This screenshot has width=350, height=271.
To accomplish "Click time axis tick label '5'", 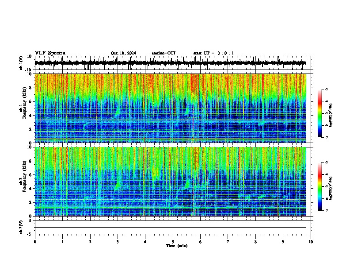I will (x=173, y=242).
